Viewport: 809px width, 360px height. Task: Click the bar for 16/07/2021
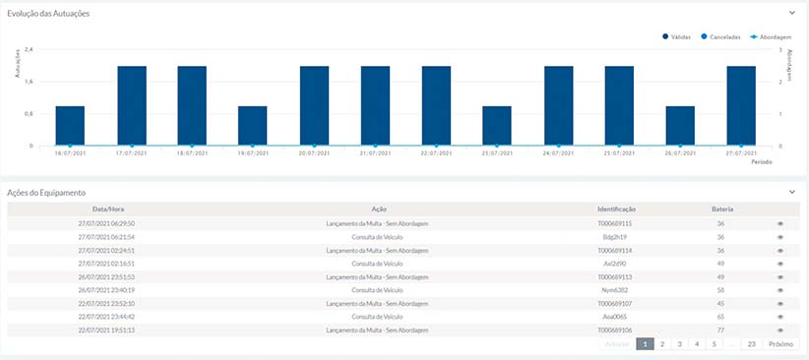(70, 126)
